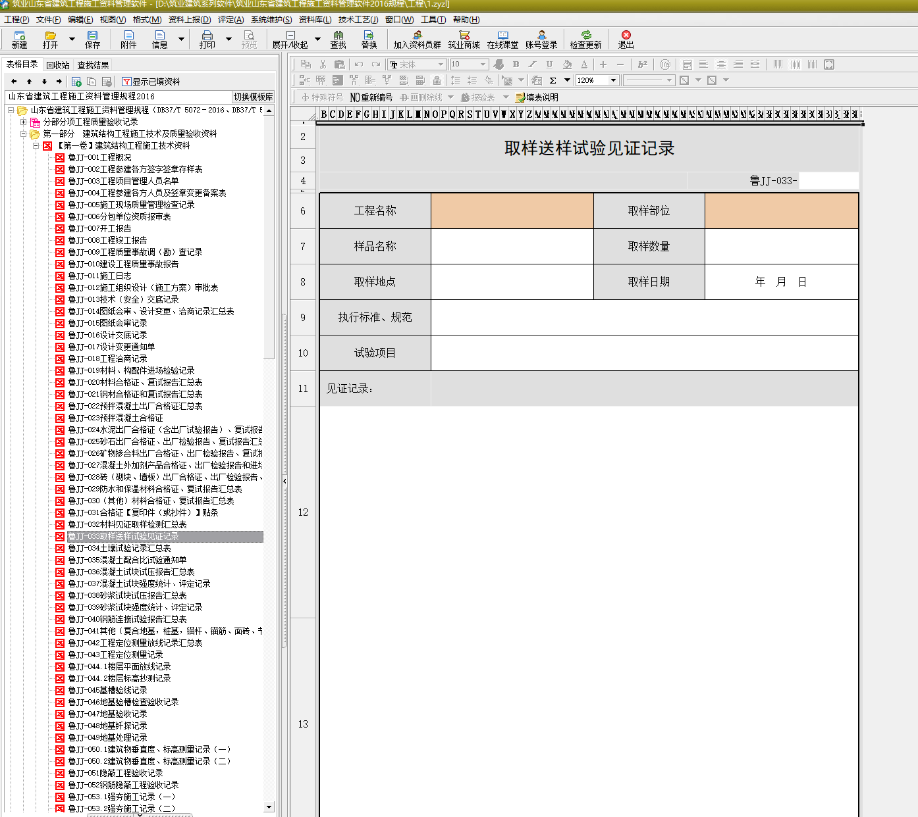Image resolution: width=918 pixels, height=817 pixels.
Task: Click the plus insert row icon
Action: tap(603, 64)
